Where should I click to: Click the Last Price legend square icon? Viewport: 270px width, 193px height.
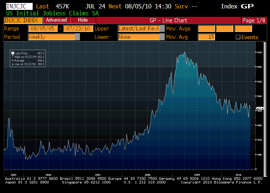(12, 53)
